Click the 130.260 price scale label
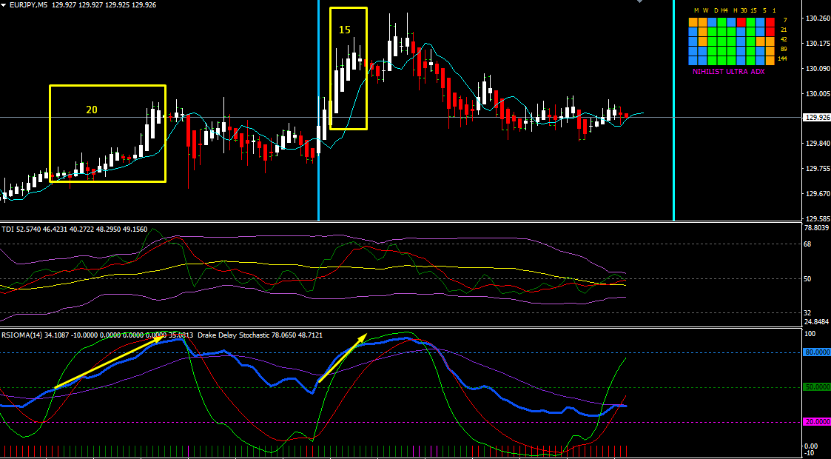831x459 pixels. (x=818, y=18)
